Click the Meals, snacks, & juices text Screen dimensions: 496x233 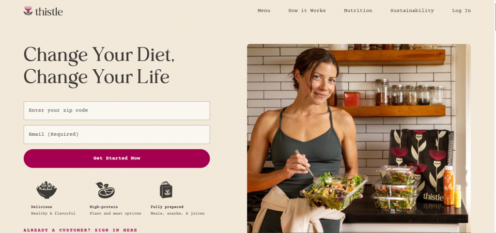click(x=177, y=214)
